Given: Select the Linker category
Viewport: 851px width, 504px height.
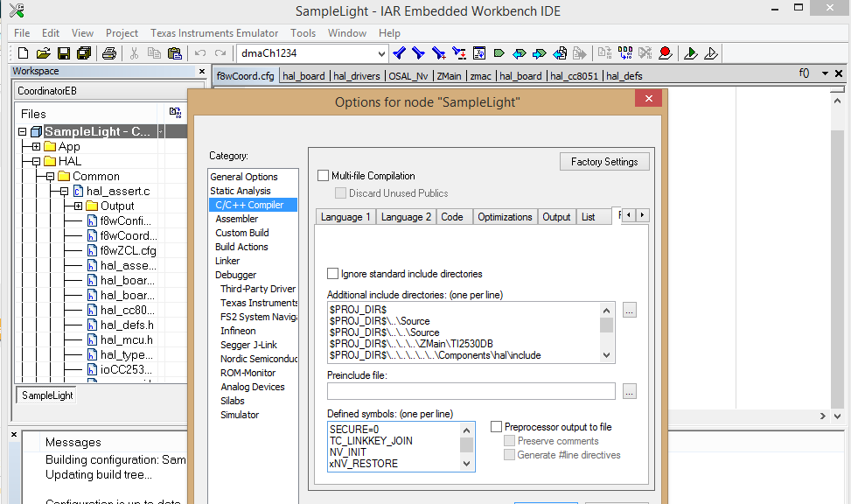Looking at the screenshot, I should click(x=227, y=261).
